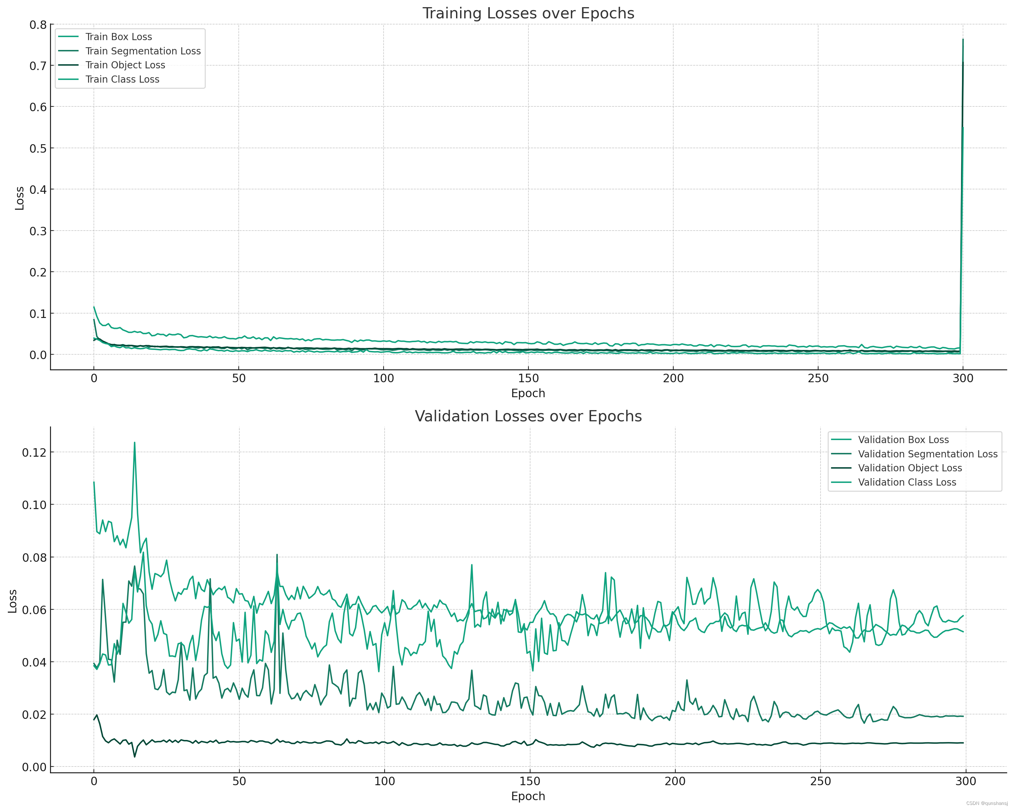
Task: Click the 0.4 tick on the training y-axis
Action: (38, 190)
